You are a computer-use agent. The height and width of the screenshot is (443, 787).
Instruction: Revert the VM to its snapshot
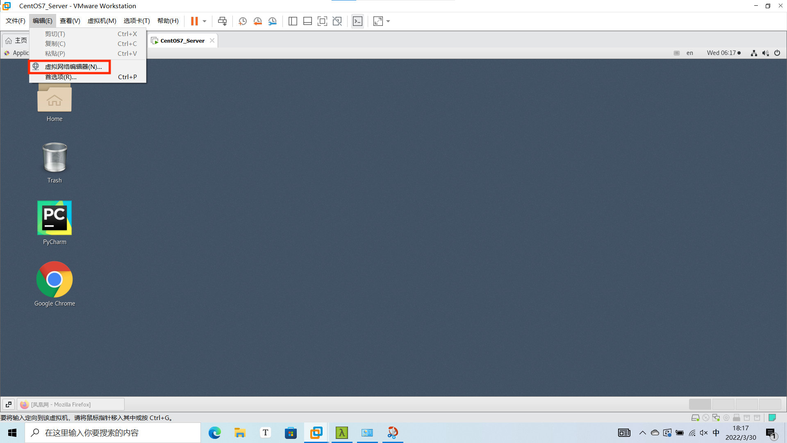[x=257, y=21]
